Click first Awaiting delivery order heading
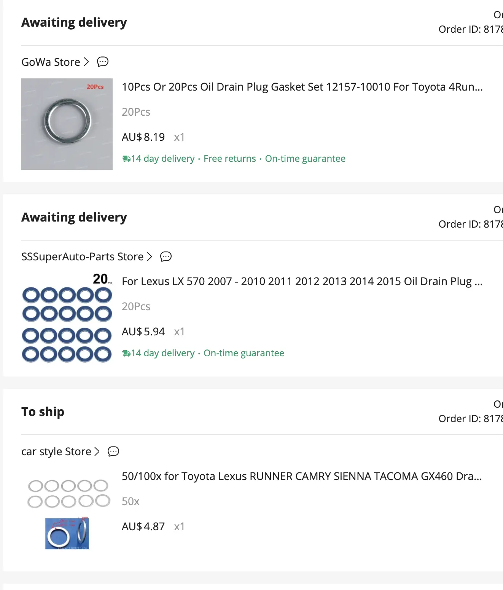 (x=74, y=22)
